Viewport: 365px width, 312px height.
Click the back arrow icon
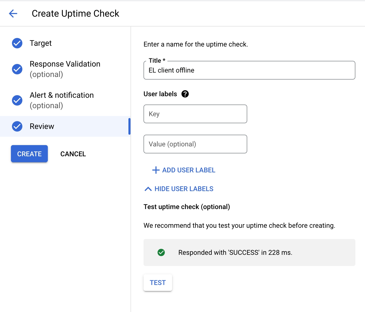click(13, 14)
